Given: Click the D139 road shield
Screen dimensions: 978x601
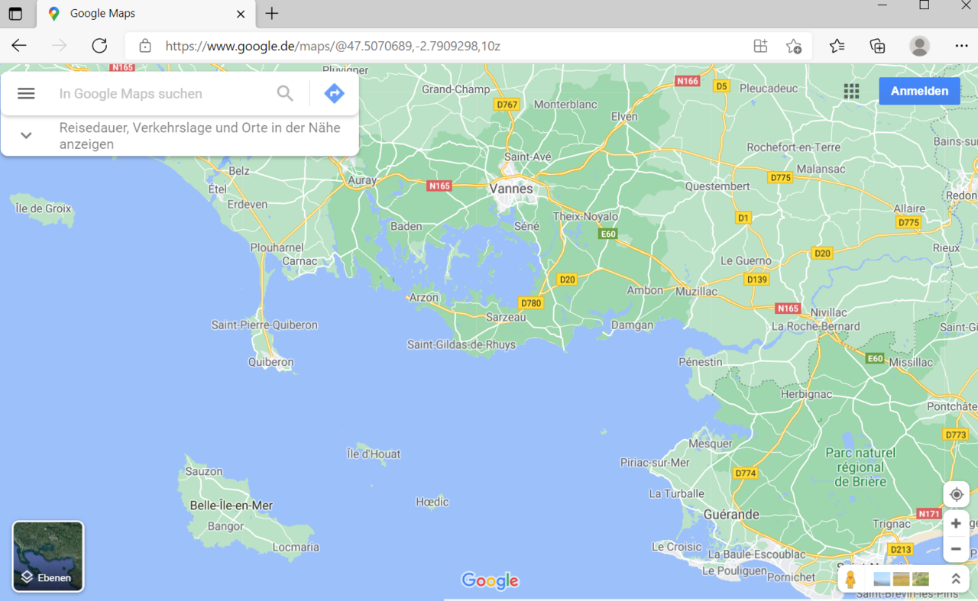Looking at the screenshot, I should 757,279.
